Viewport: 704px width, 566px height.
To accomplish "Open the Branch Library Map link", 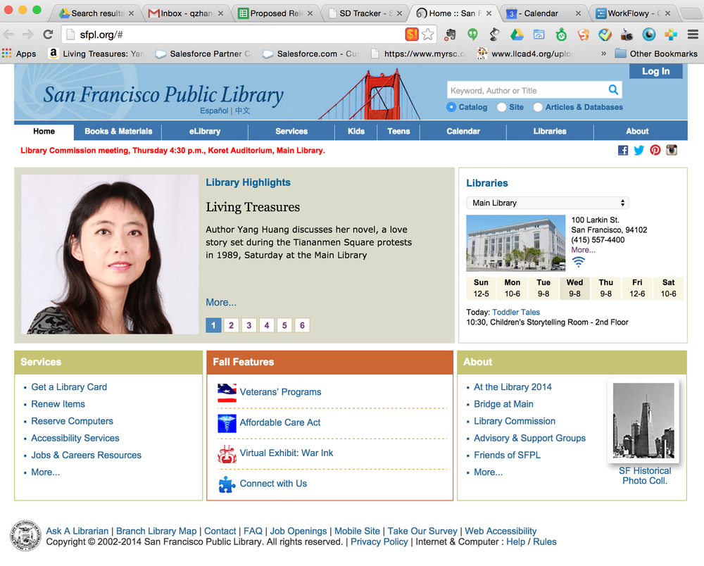I will tap(156, 531).
